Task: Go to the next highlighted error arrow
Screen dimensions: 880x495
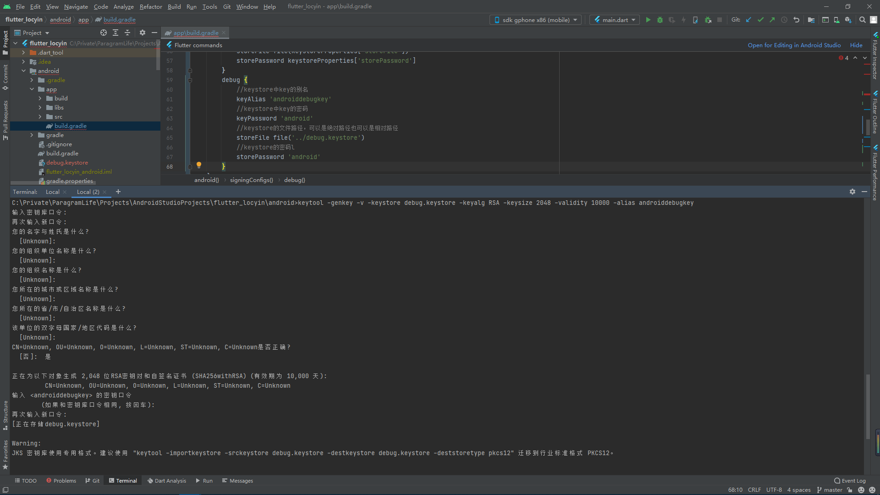Action: click(865, 58)
